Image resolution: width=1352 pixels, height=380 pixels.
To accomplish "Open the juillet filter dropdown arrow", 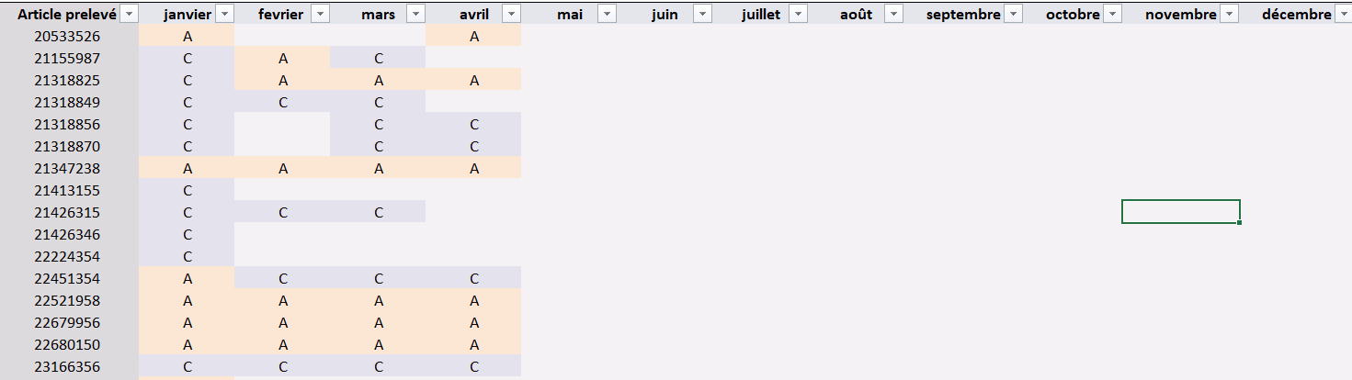I will point(798,14).
